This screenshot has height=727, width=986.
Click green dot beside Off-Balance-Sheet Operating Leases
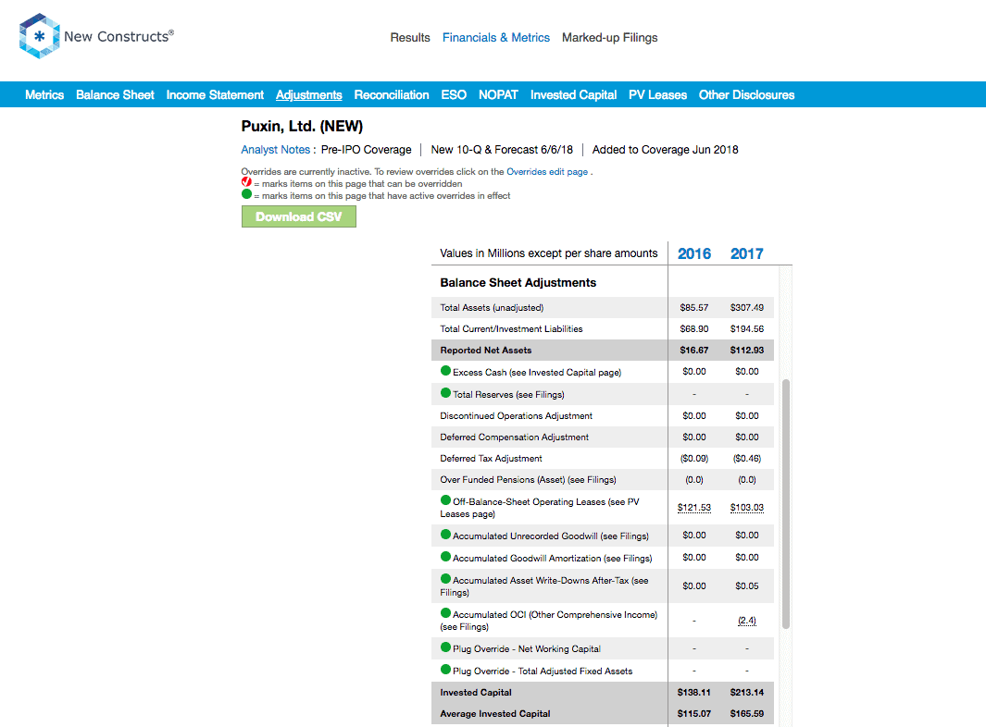pos(446,500)
